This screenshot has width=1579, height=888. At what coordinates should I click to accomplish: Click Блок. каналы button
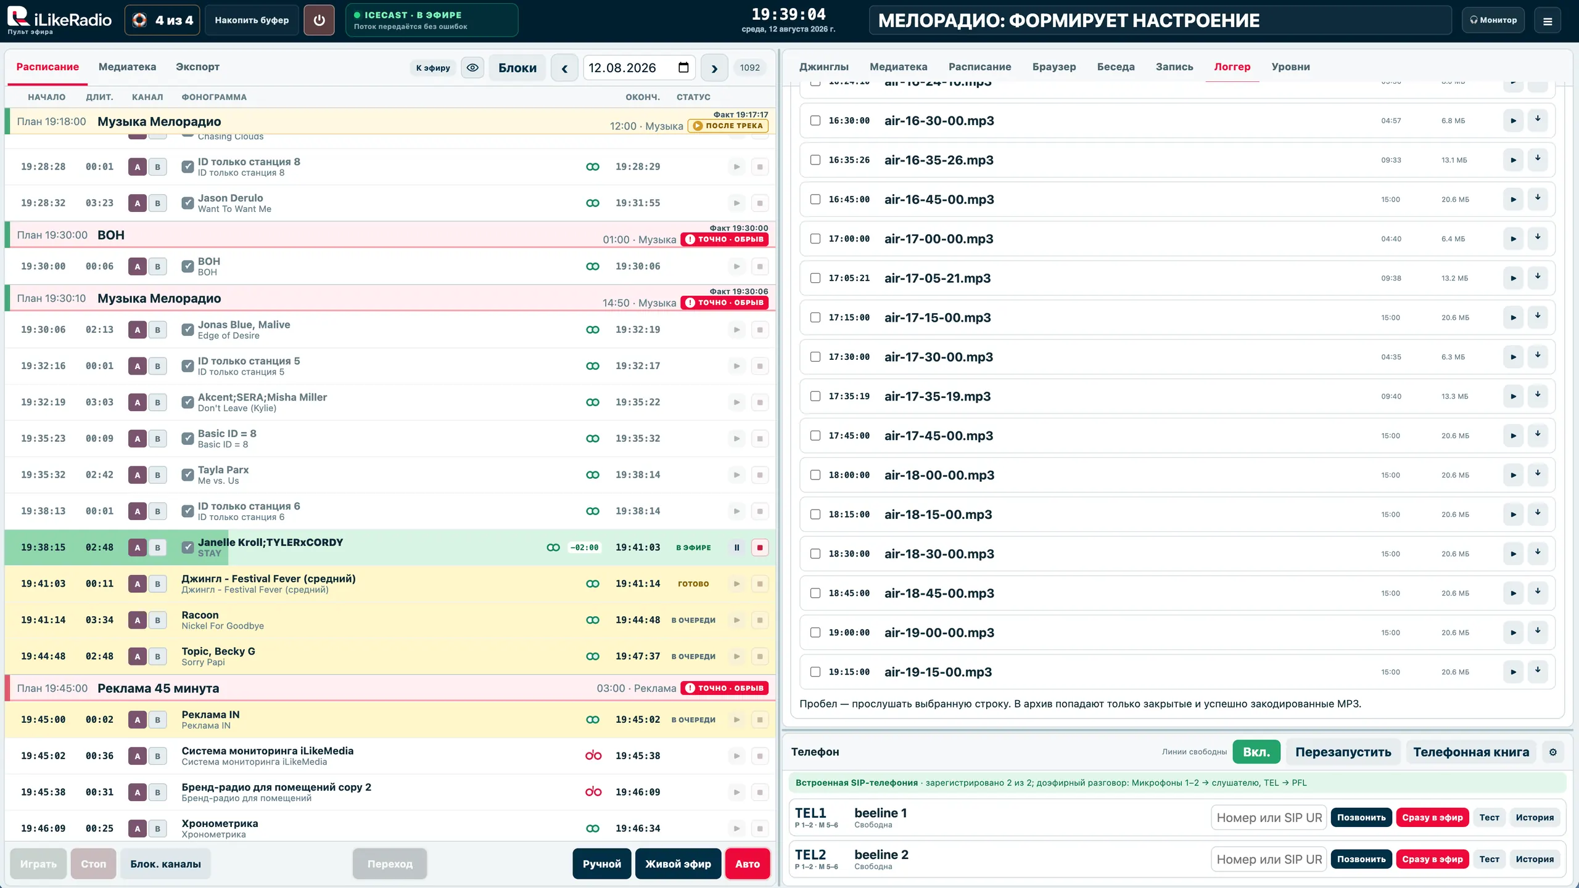165,864
